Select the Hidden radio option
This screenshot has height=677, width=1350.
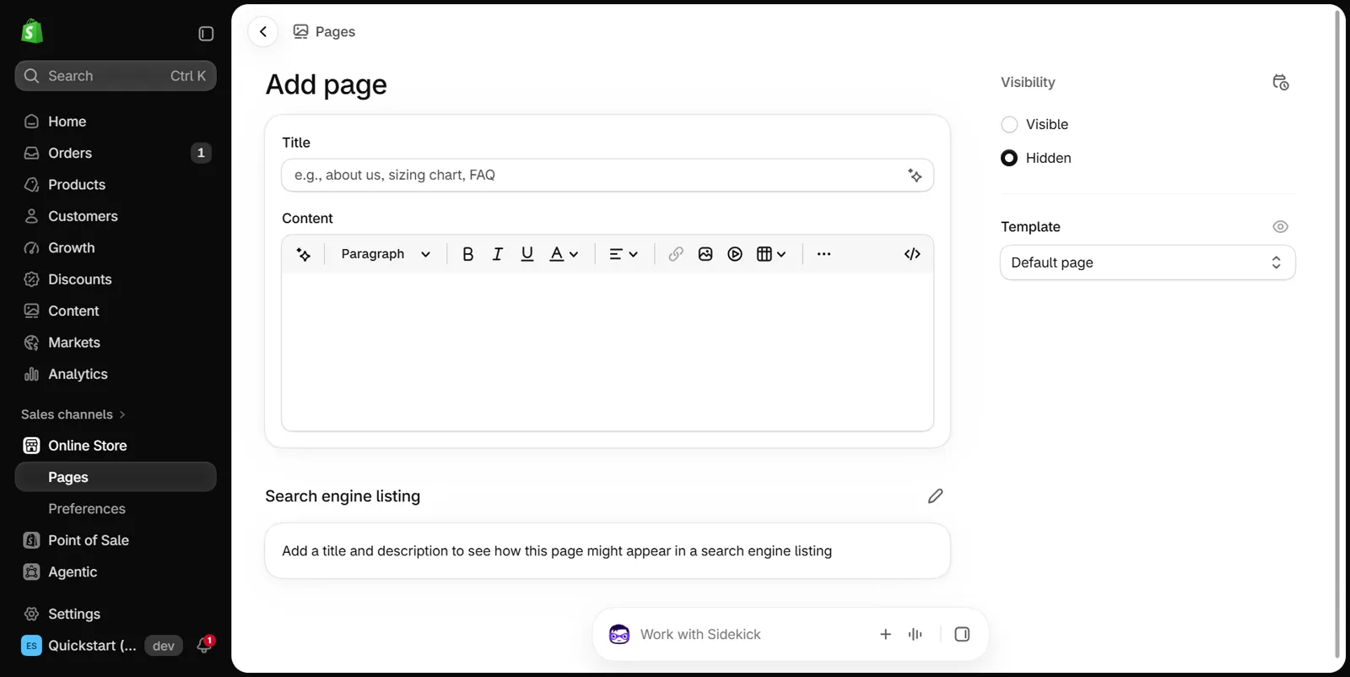point(1009,158)
